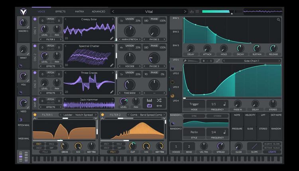
Task: Toggle FIL1 input on Filter 2
Action: pos(113,152)
